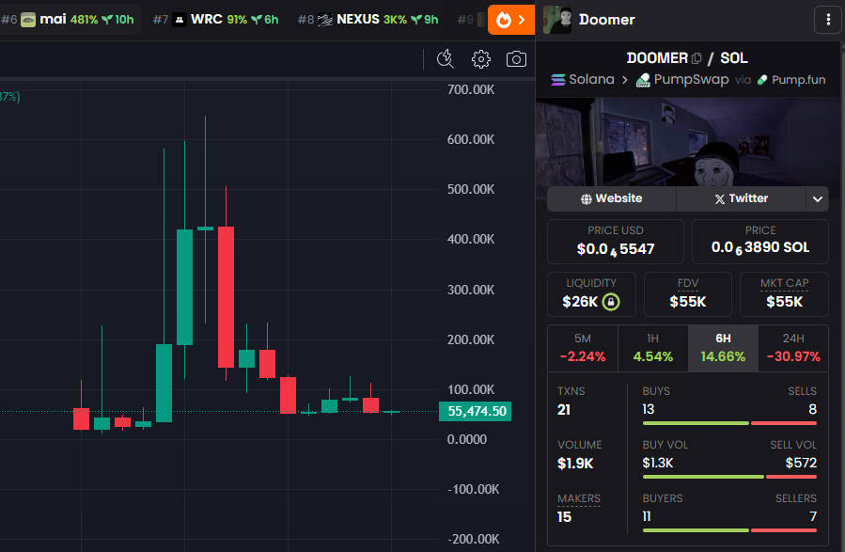Open the Website link button
This screenshot has height=552, width=845.
pyautogui.click(x=612, y=198)
